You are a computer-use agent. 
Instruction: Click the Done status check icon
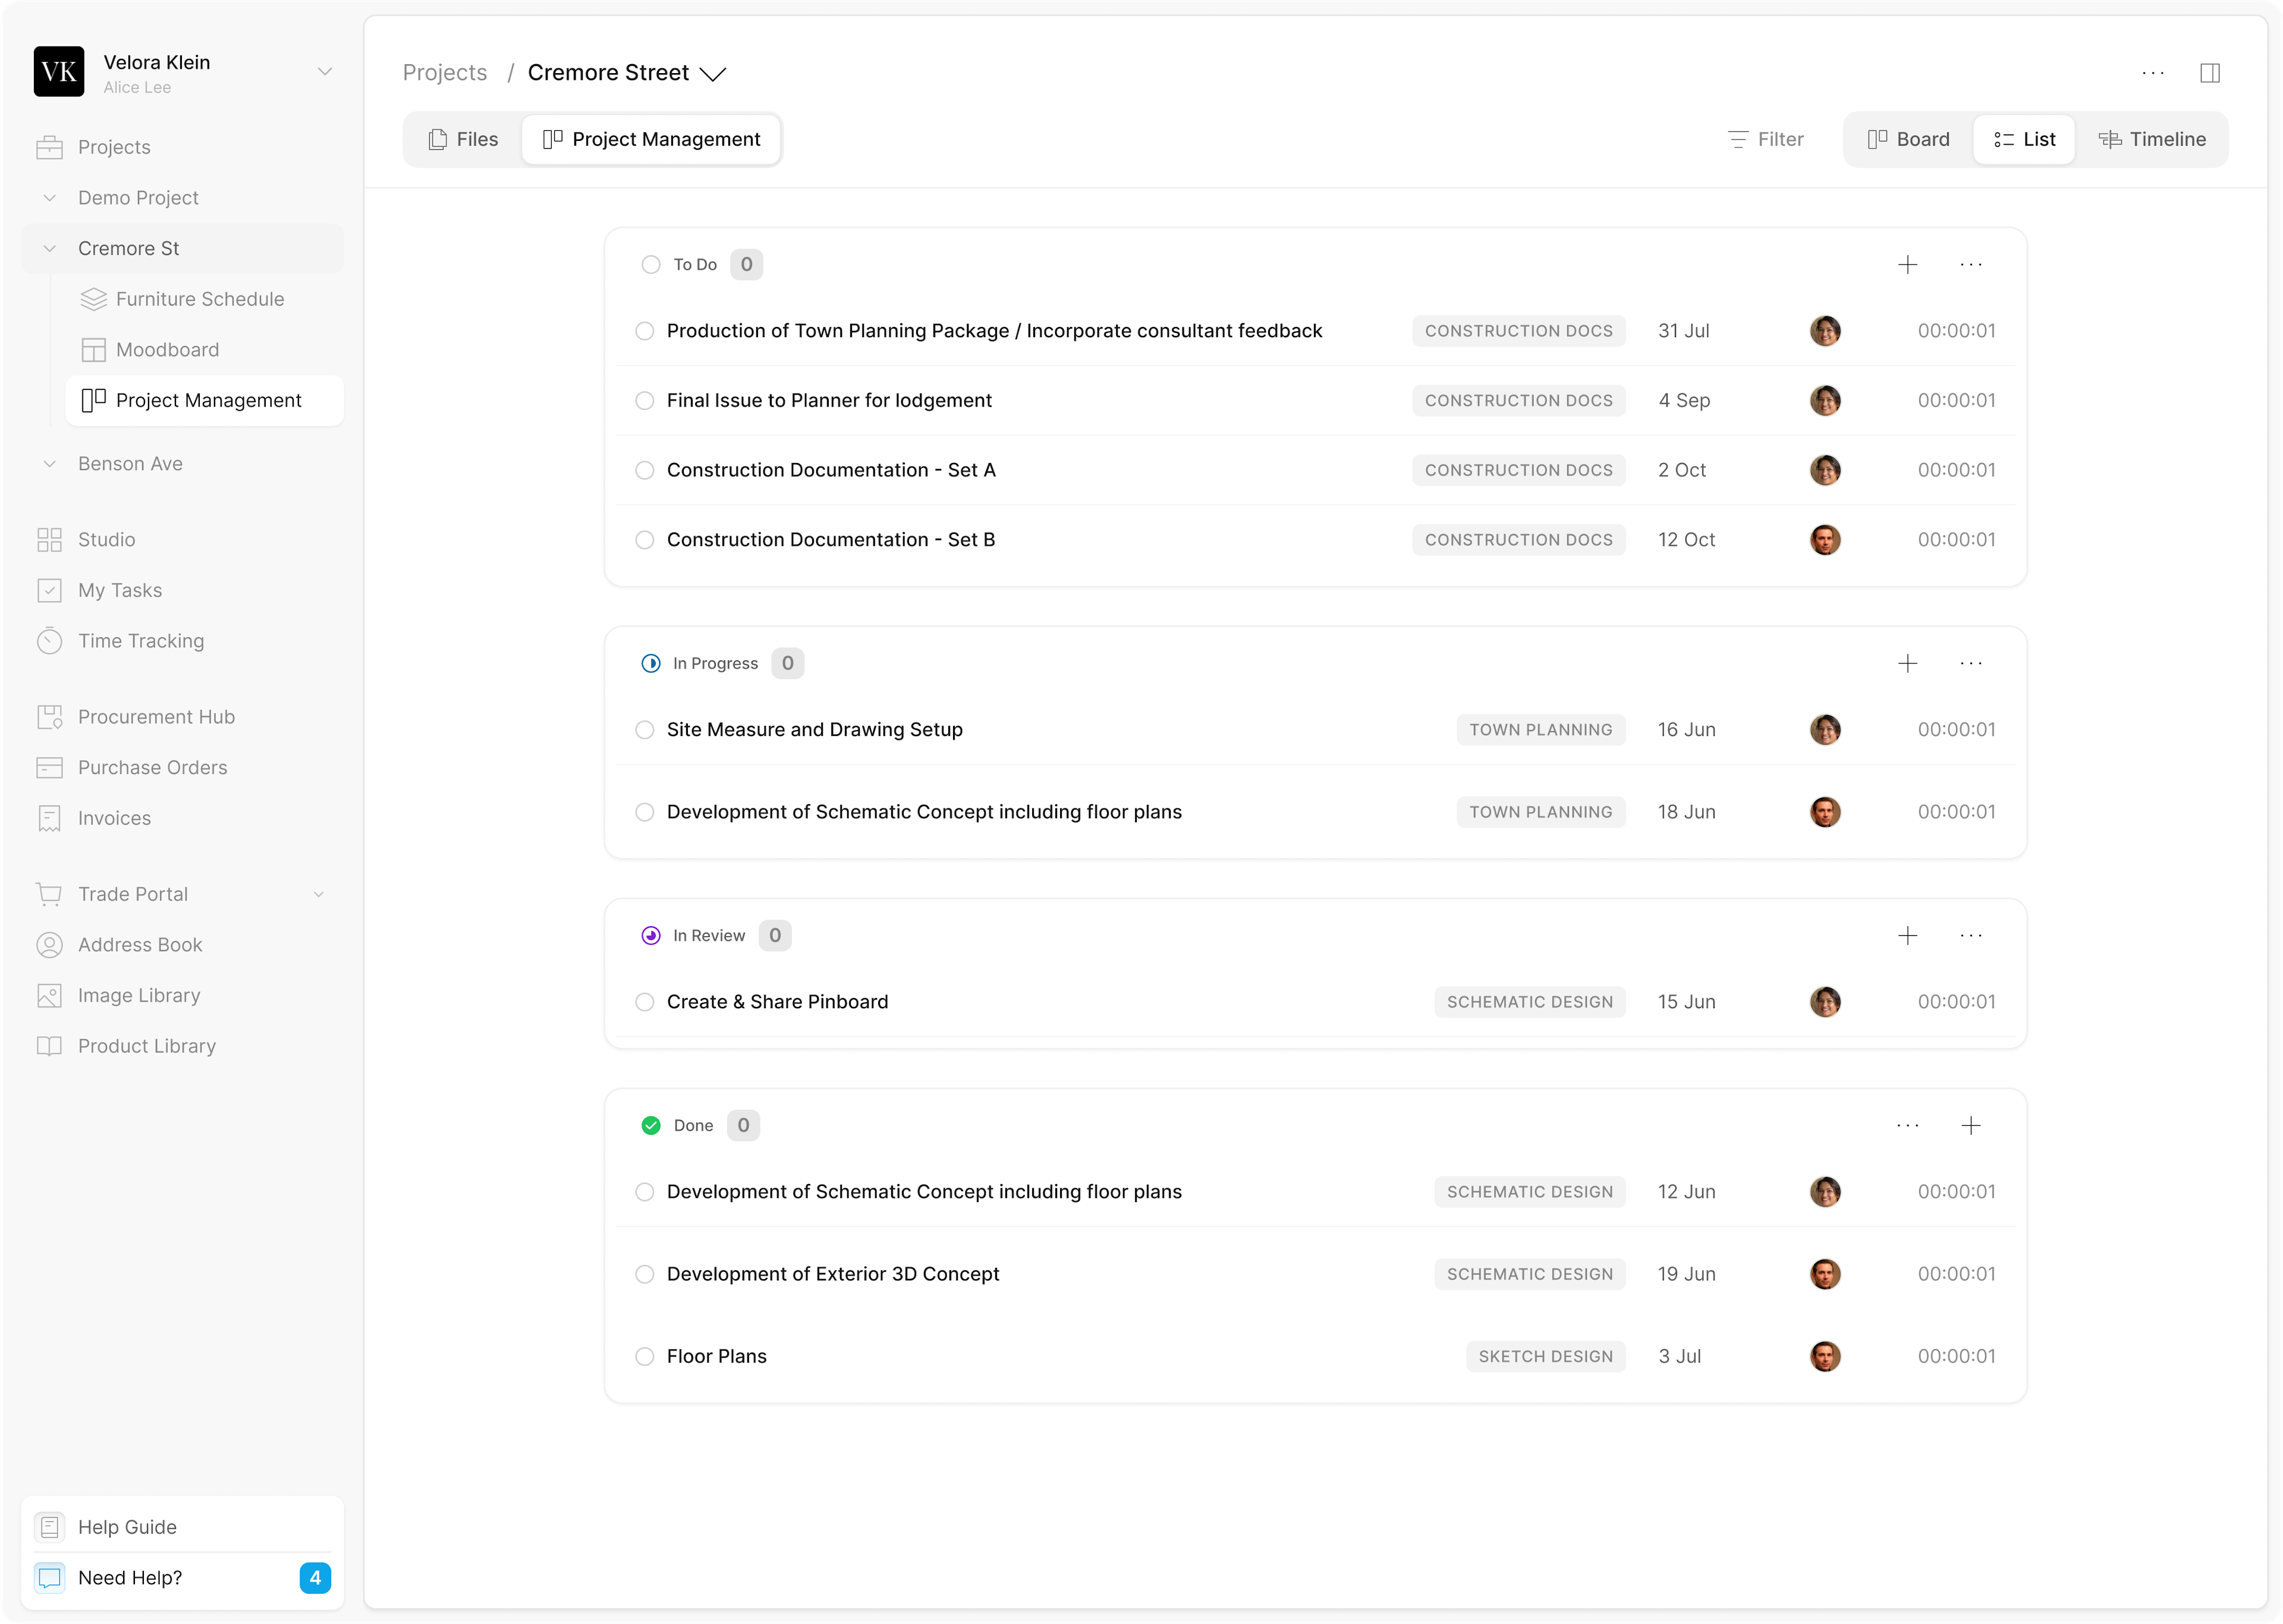point(650,1125)
